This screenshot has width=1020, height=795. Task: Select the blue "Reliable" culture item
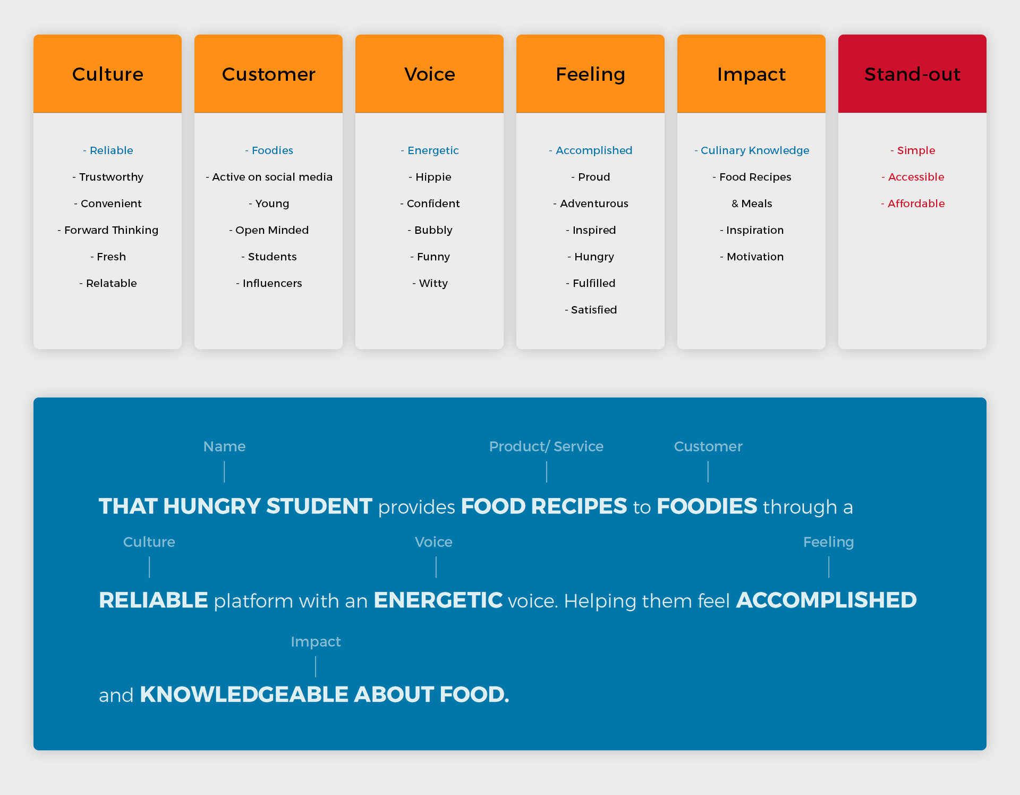(108, 150)
